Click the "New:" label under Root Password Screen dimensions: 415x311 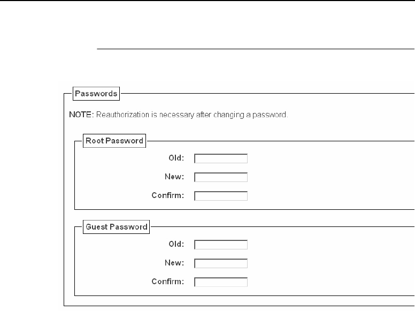175,177
